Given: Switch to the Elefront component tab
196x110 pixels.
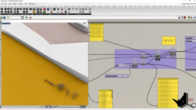Looking at the screenshot, I should click(130, 6).
